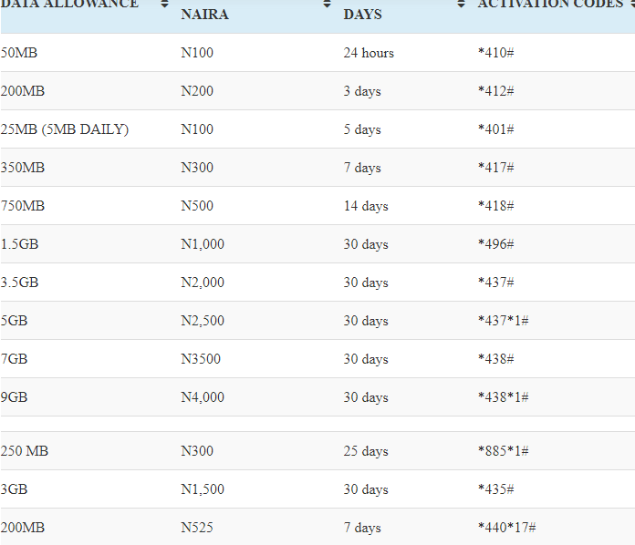Click the N3500 price for 7GB
The width and height of the screenshot is (635, 545).
coord(201,359)
